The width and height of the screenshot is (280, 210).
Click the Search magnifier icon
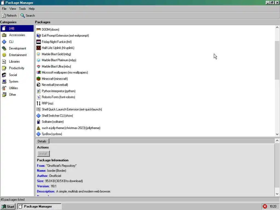click(x=22, y=16)
